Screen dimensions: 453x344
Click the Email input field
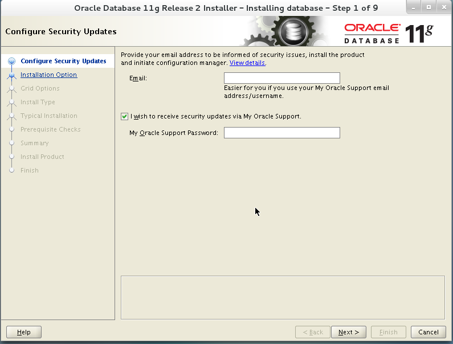[281, 78]
